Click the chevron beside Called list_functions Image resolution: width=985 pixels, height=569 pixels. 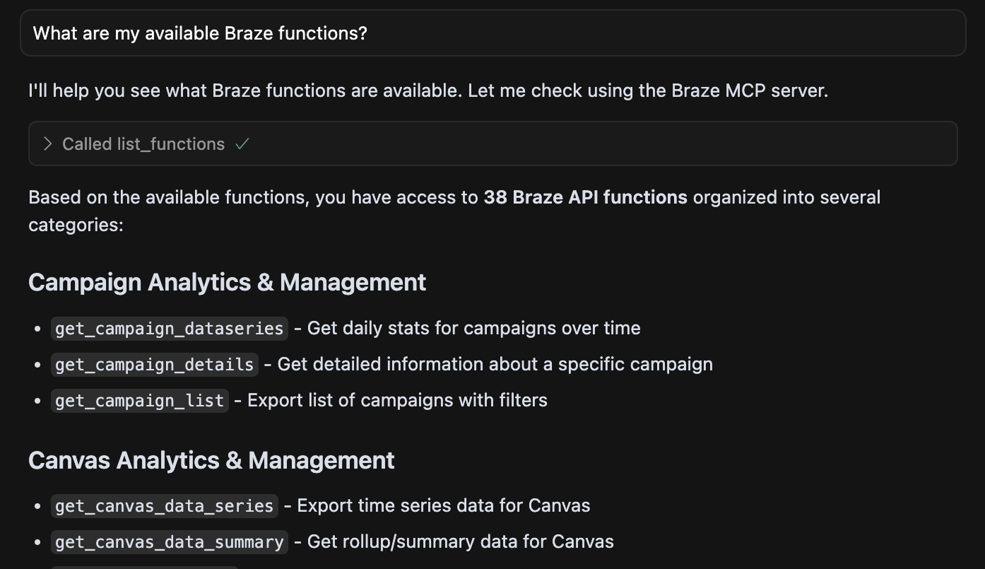coord(48,143)
